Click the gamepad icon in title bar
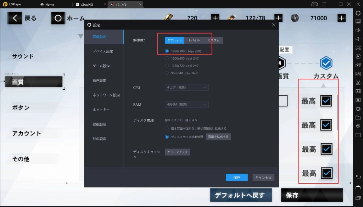The height and width of the screenshot is (207, 363). pos(314,4)
